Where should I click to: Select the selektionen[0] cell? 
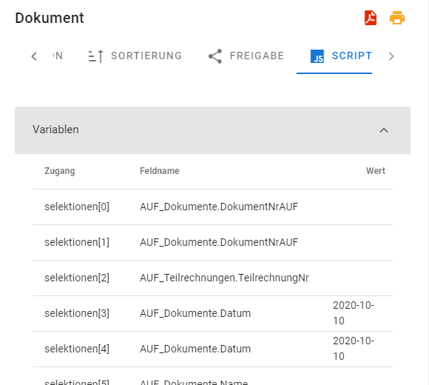pos(77,207)
